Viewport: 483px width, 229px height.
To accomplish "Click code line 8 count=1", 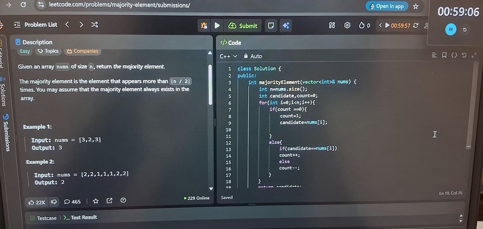I will [291, 116].
